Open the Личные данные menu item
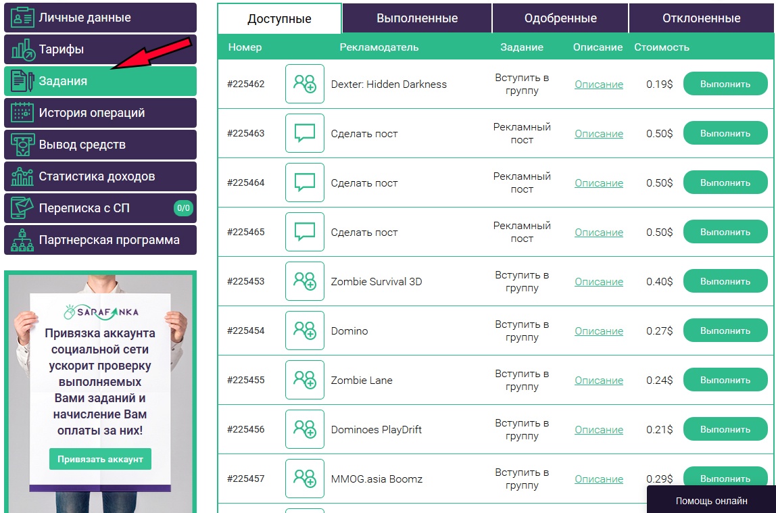Viewport: 776px width, 513px height. (100, 18)
